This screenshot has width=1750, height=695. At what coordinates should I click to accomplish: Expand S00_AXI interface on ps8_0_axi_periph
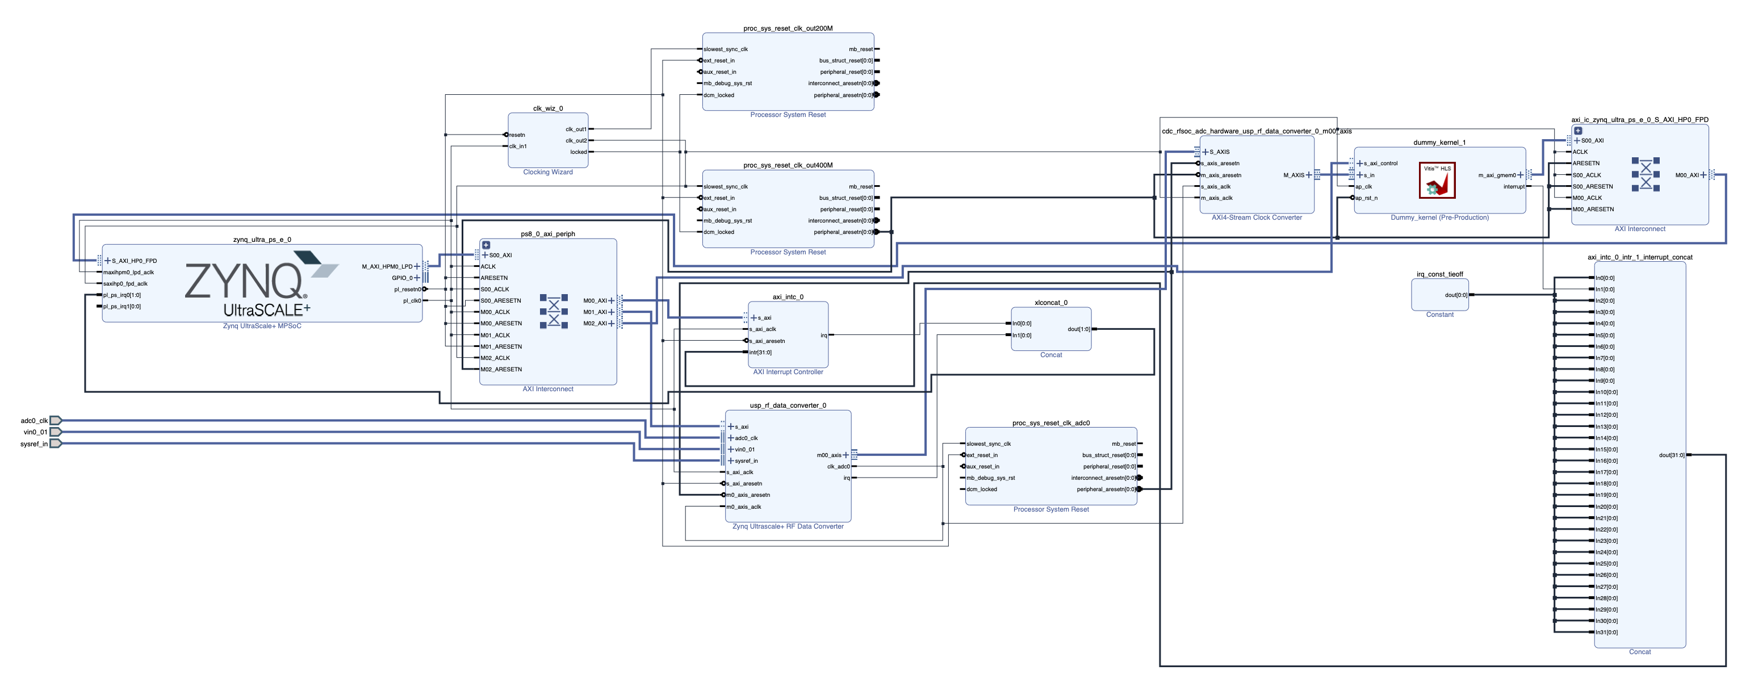pyautogui.click(x=485, y=255)
